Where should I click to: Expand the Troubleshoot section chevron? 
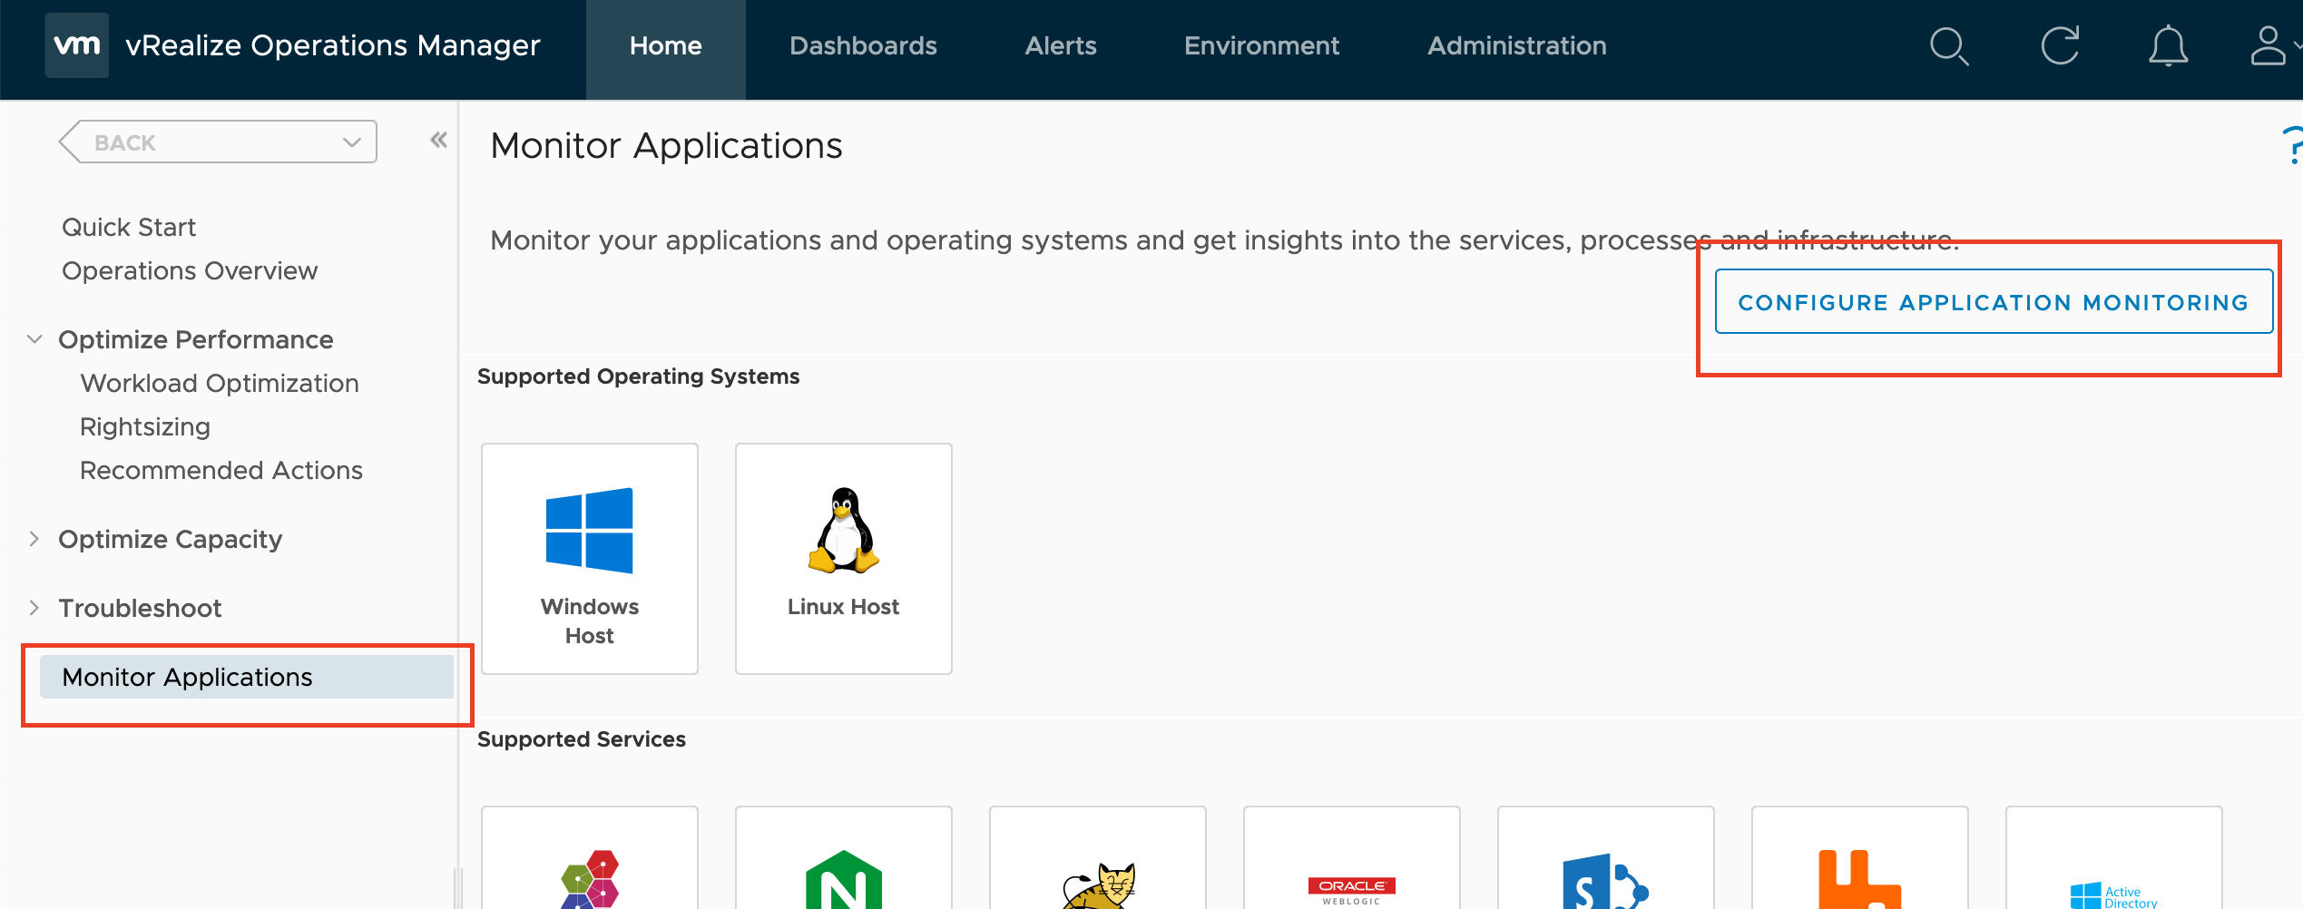click(34, 608)
